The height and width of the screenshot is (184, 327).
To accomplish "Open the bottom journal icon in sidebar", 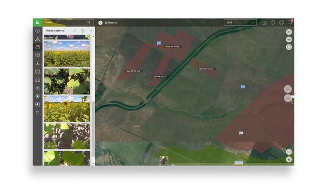I will coord(37,112).
